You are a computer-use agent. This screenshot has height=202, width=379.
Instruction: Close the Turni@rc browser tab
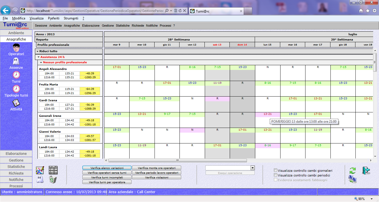241,11
